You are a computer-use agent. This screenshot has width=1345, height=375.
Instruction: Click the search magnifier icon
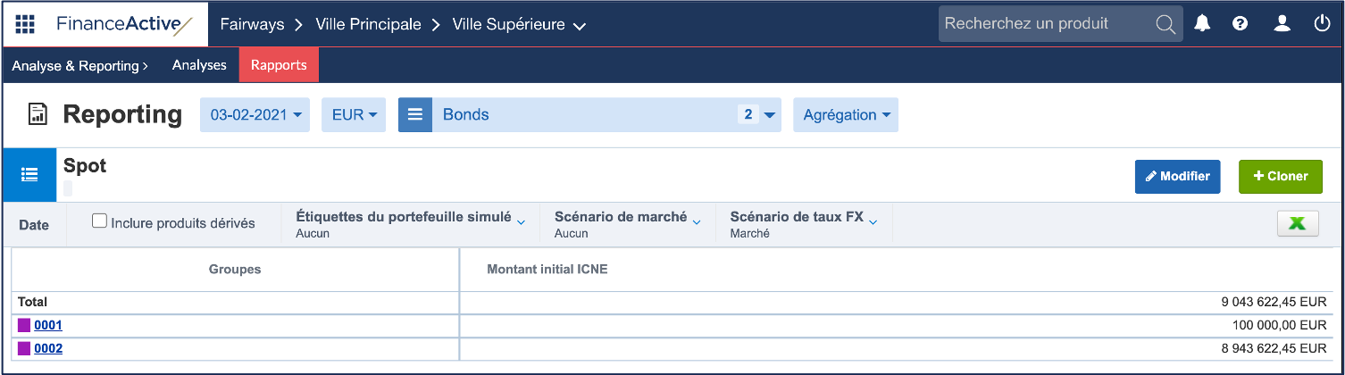[x=1165, y=24]
